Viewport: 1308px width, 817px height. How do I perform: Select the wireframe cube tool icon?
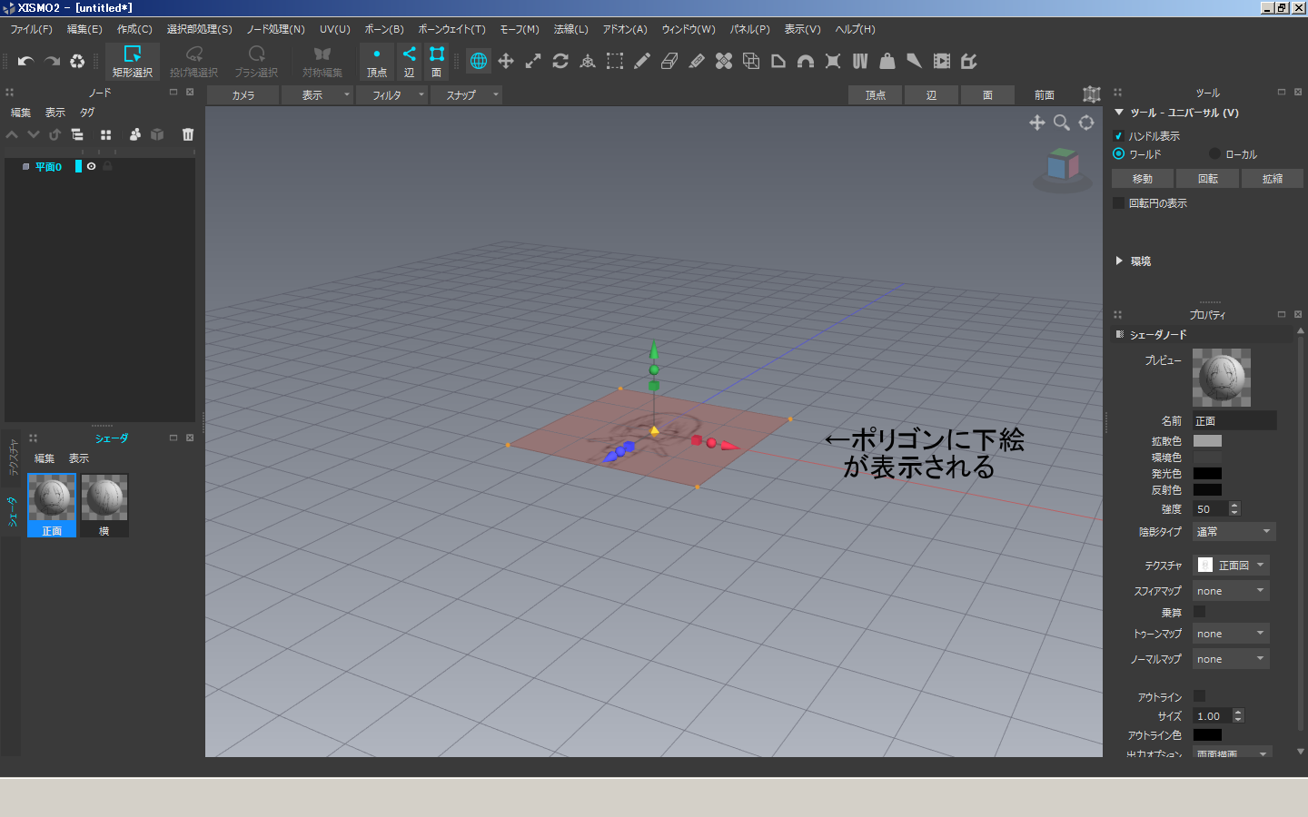click(751, 61)
